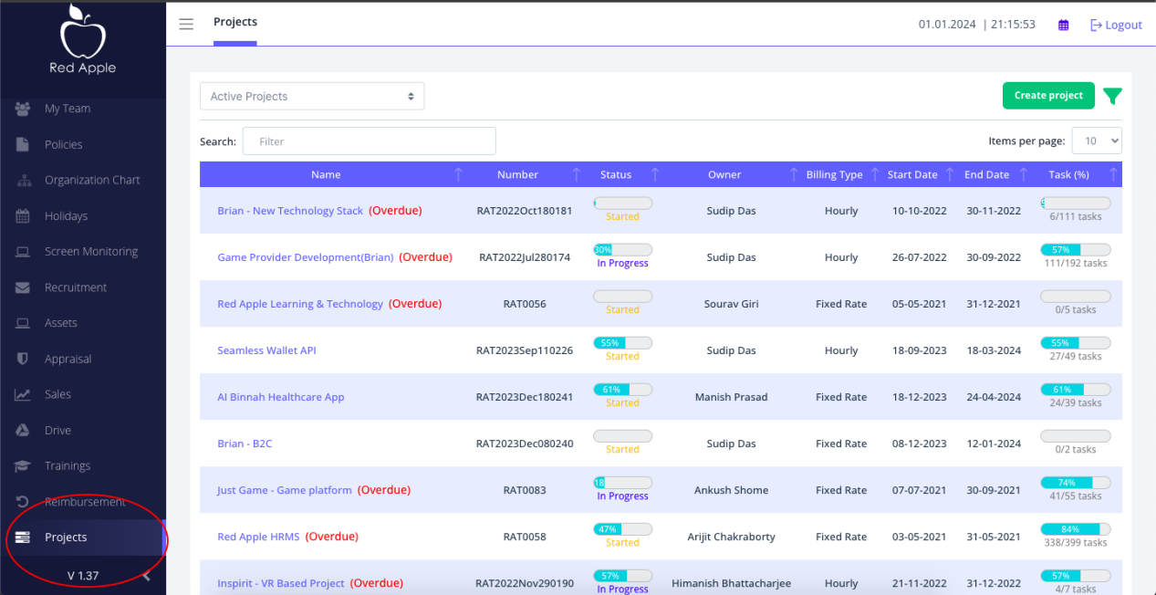Click the 338/399 tasks text
The width and height of the screenshot is (1156, 595).
tap(1076, 543)
